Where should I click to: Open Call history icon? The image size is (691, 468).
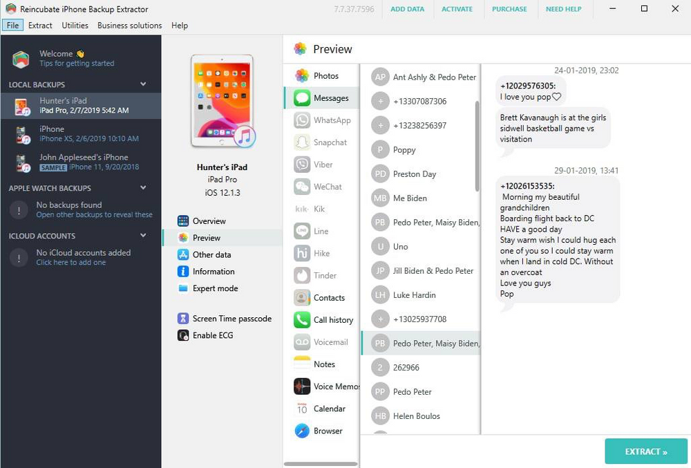point(301,319)
